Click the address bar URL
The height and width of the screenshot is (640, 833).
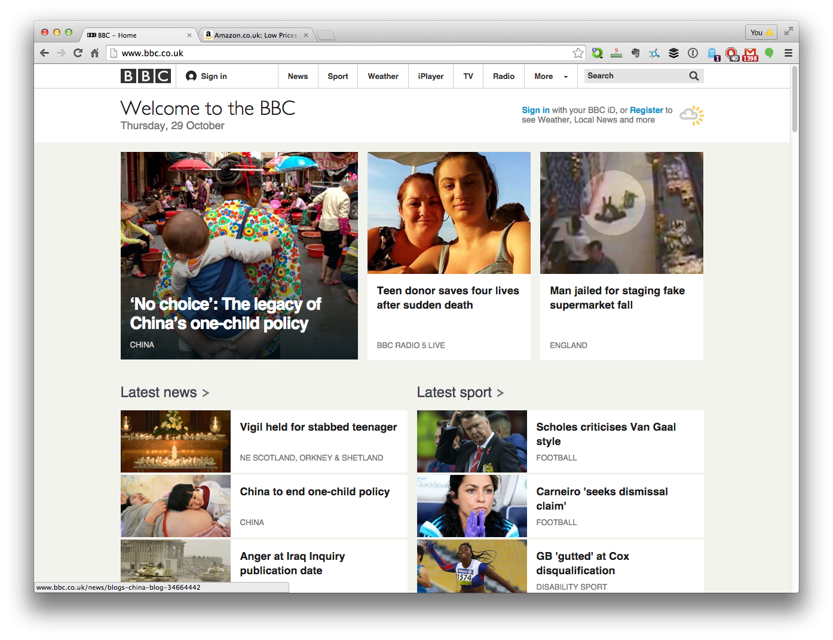(152, 53)
